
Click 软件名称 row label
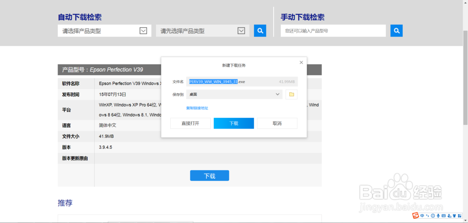tap(71, 84)
